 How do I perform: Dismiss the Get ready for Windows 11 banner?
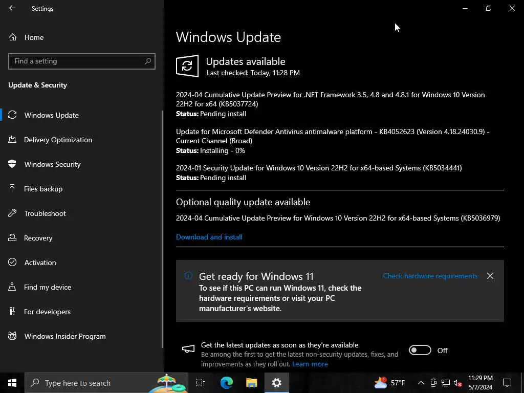pyautogui.click(x=490, y=276)
